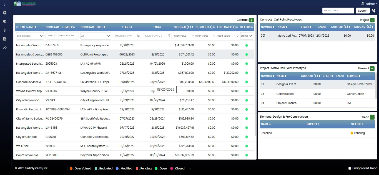Go to next legend item with right chevron
379x175 pixels.
click(190, 169)
